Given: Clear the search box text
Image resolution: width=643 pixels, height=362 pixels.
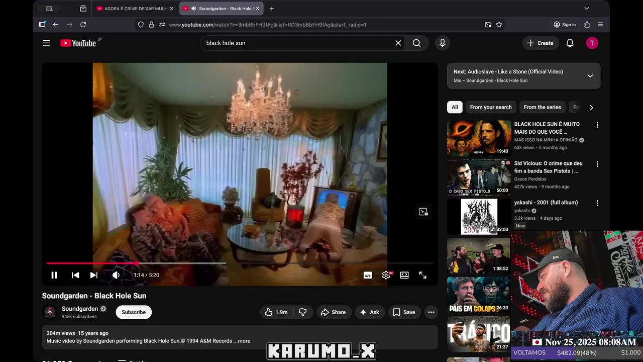Looking at the screenshot, I should 398,43.
